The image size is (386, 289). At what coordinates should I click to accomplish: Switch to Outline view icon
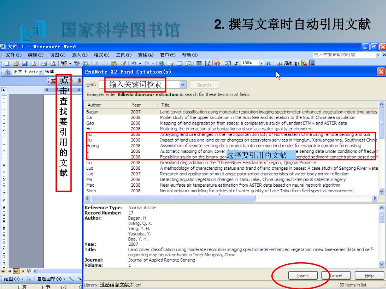point(22,271)
